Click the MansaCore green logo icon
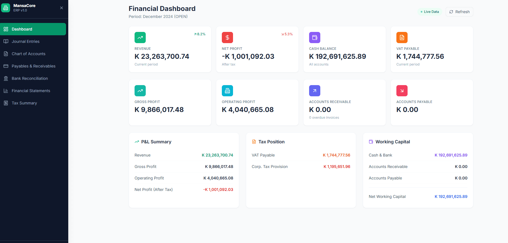This screenshot has height=243, width=508. (6, 8)
